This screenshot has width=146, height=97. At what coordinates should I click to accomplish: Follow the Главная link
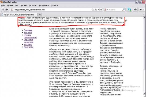[x=28, y=30]
